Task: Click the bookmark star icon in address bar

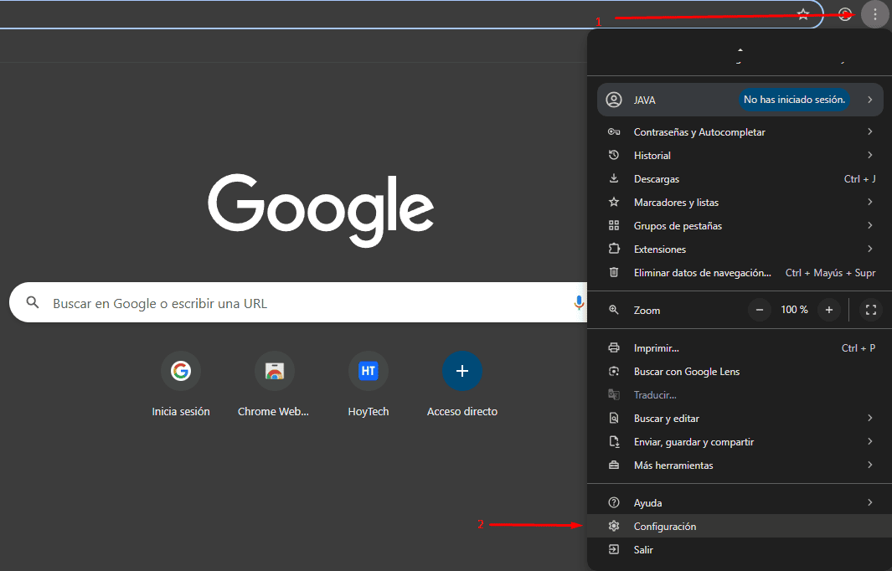Action: coord(803,14)
